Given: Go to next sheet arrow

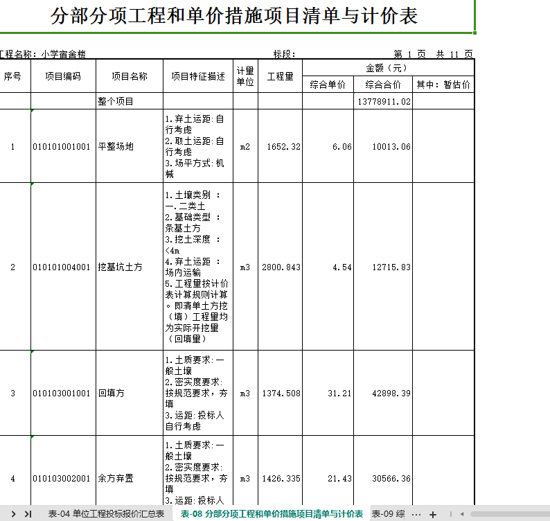Looking at the screenshot, I should pos(13,514).
